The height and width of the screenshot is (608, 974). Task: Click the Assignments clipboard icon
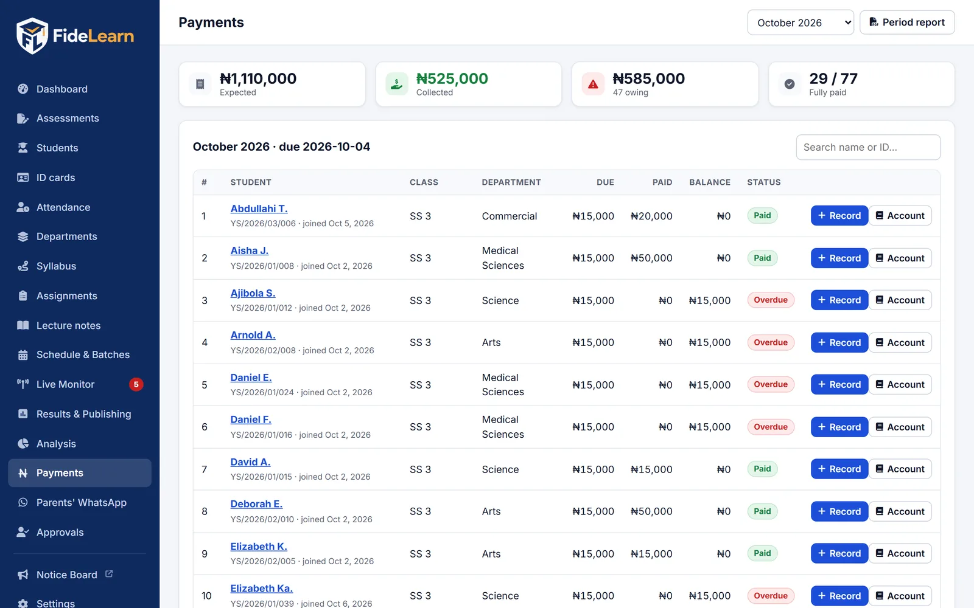tap(23, 296)
